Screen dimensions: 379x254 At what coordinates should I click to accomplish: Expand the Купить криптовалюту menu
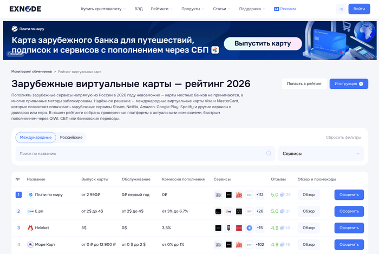[103, 9]
